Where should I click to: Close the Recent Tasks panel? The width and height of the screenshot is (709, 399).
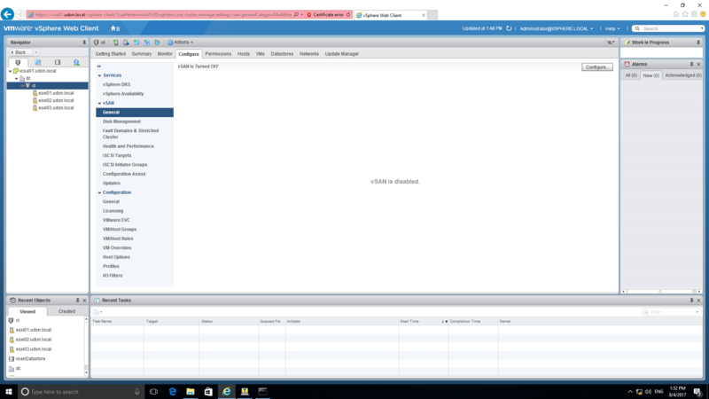pos(698,301)
